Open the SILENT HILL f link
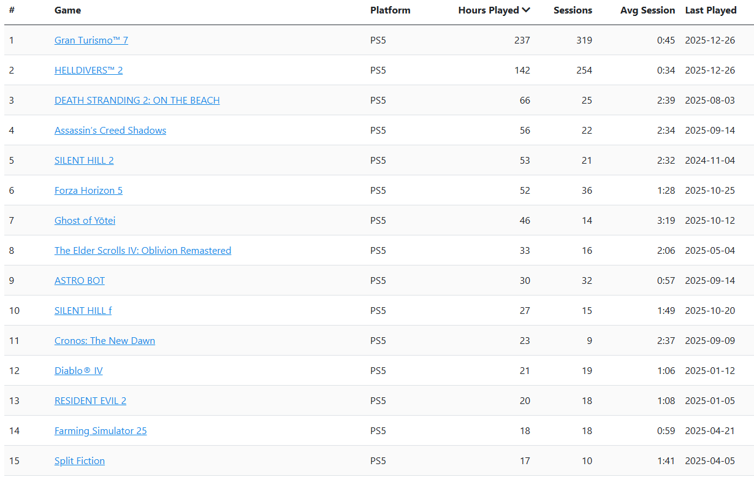Image resolution: width=754 pixels, height=477 pixels. 83,311
